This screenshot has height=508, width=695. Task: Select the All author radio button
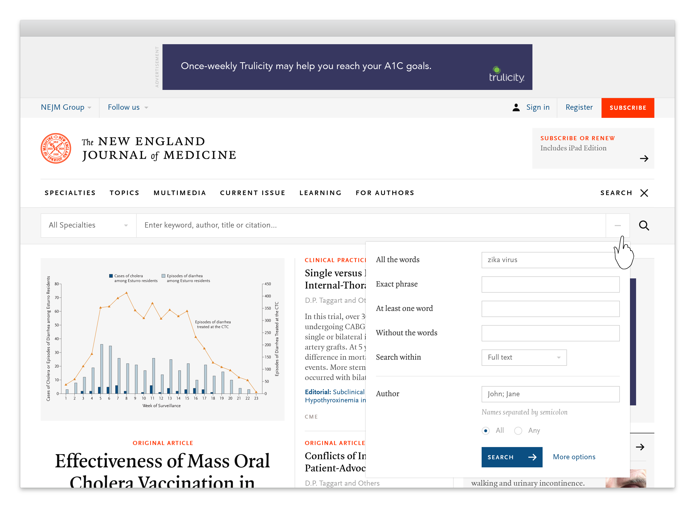(486, 431)
